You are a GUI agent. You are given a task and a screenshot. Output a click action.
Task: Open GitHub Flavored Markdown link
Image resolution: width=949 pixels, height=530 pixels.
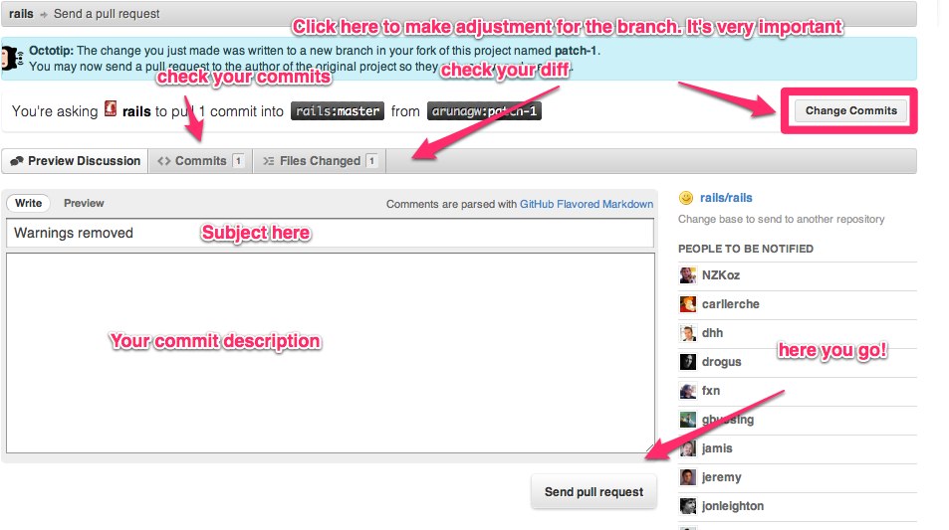(x=586, y=204)
